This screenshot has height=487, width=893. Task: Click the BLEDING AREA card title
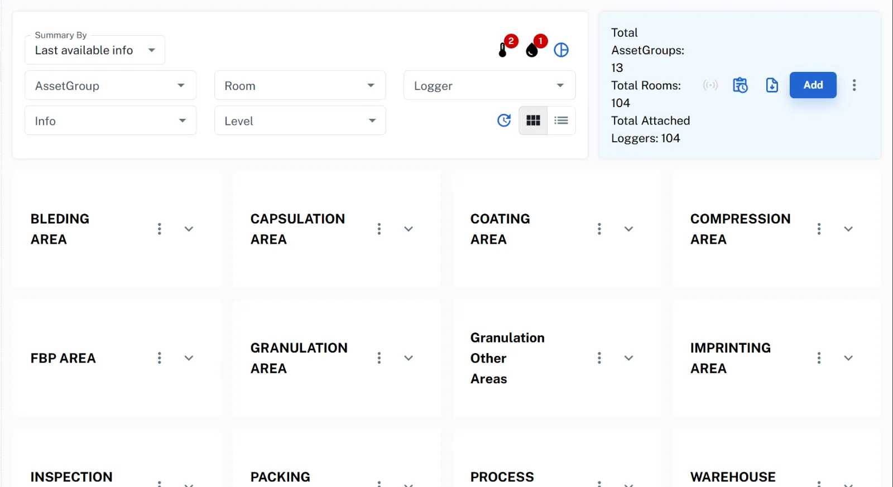(x=60, y=229)
